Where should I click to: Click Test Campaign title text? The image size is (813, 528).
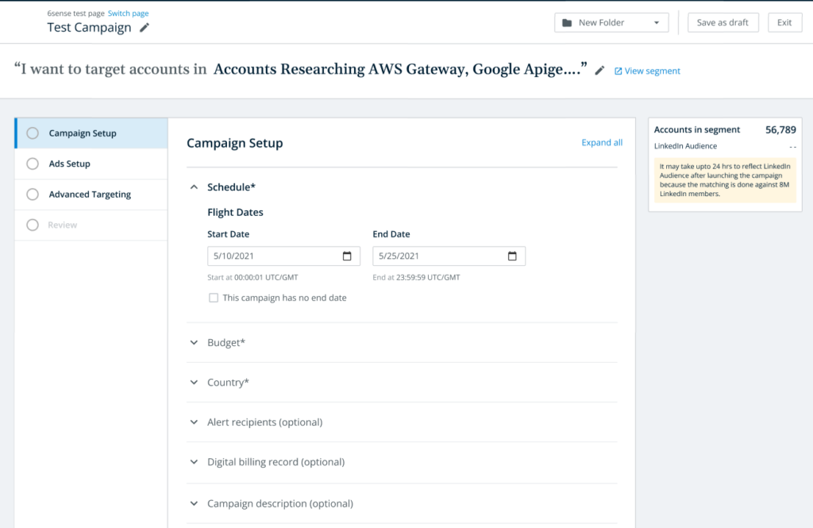click(89, 28)
